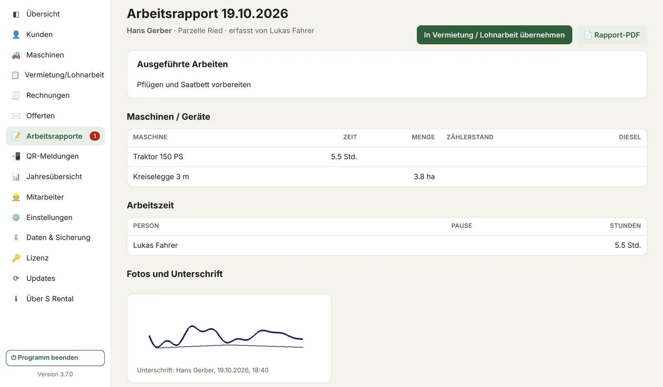
Task: Open the Maschinen section
Action: click(x=55, y=55)
